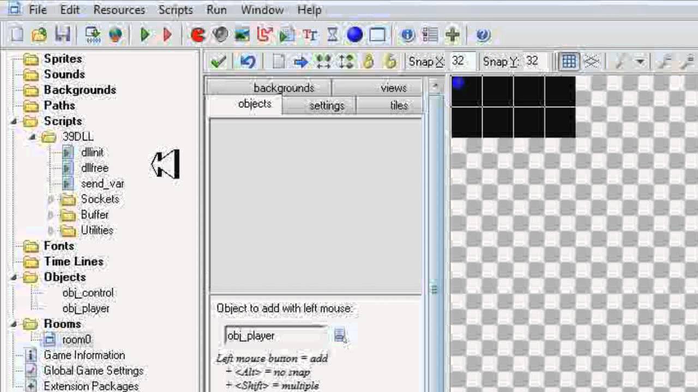The image size is (698, 392).
Task: Open extension packages green plus icon
Action: click(453, 35)
